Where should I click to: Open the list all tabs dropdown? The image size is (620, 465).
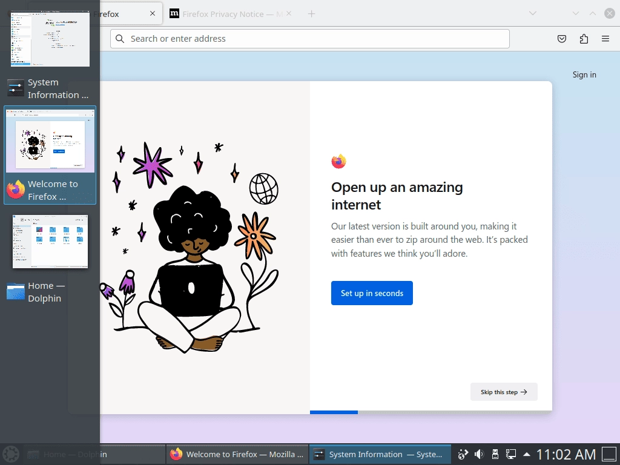[533, 13]
